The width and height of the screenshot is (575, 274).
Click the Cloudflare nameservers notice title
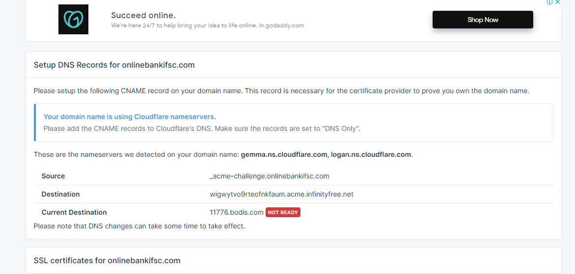click(x=130, y=117)
